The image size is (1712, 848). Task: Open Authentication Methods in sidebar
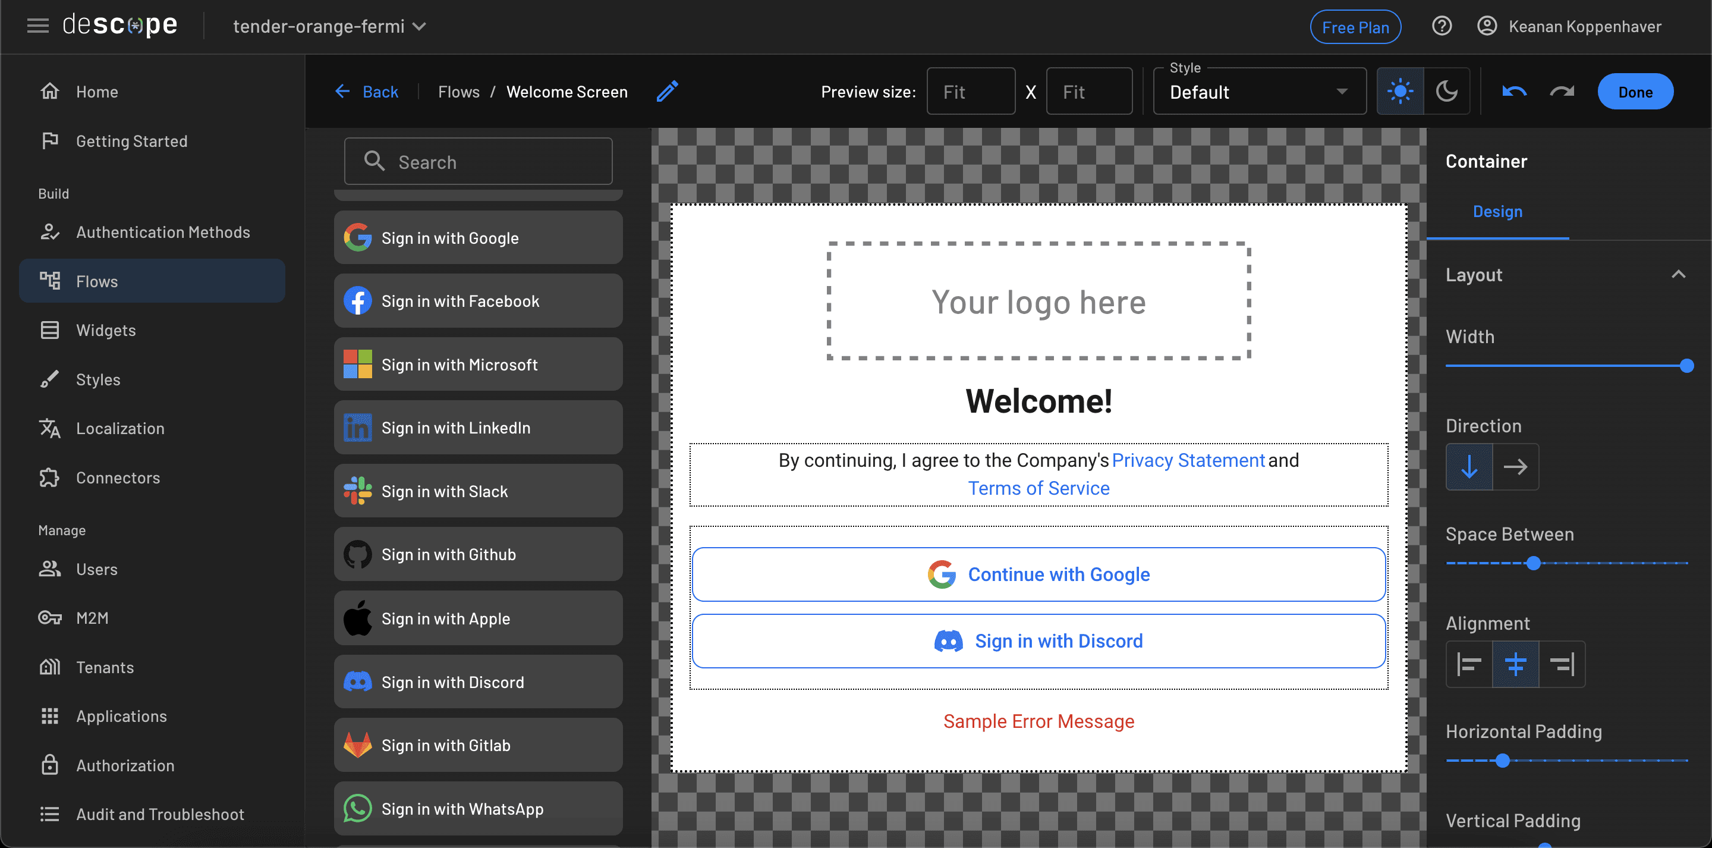tap(163, 232)
